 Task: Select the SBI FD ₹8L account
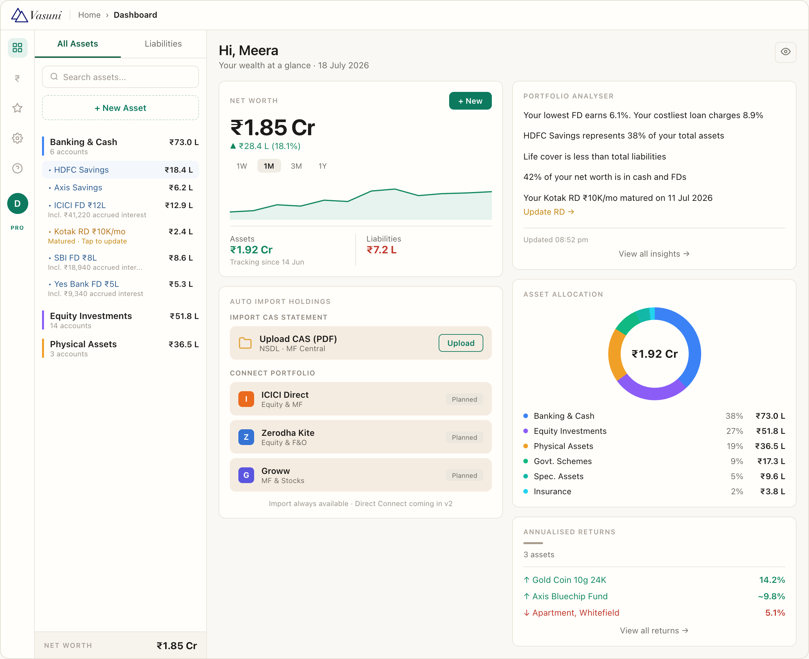120,262
